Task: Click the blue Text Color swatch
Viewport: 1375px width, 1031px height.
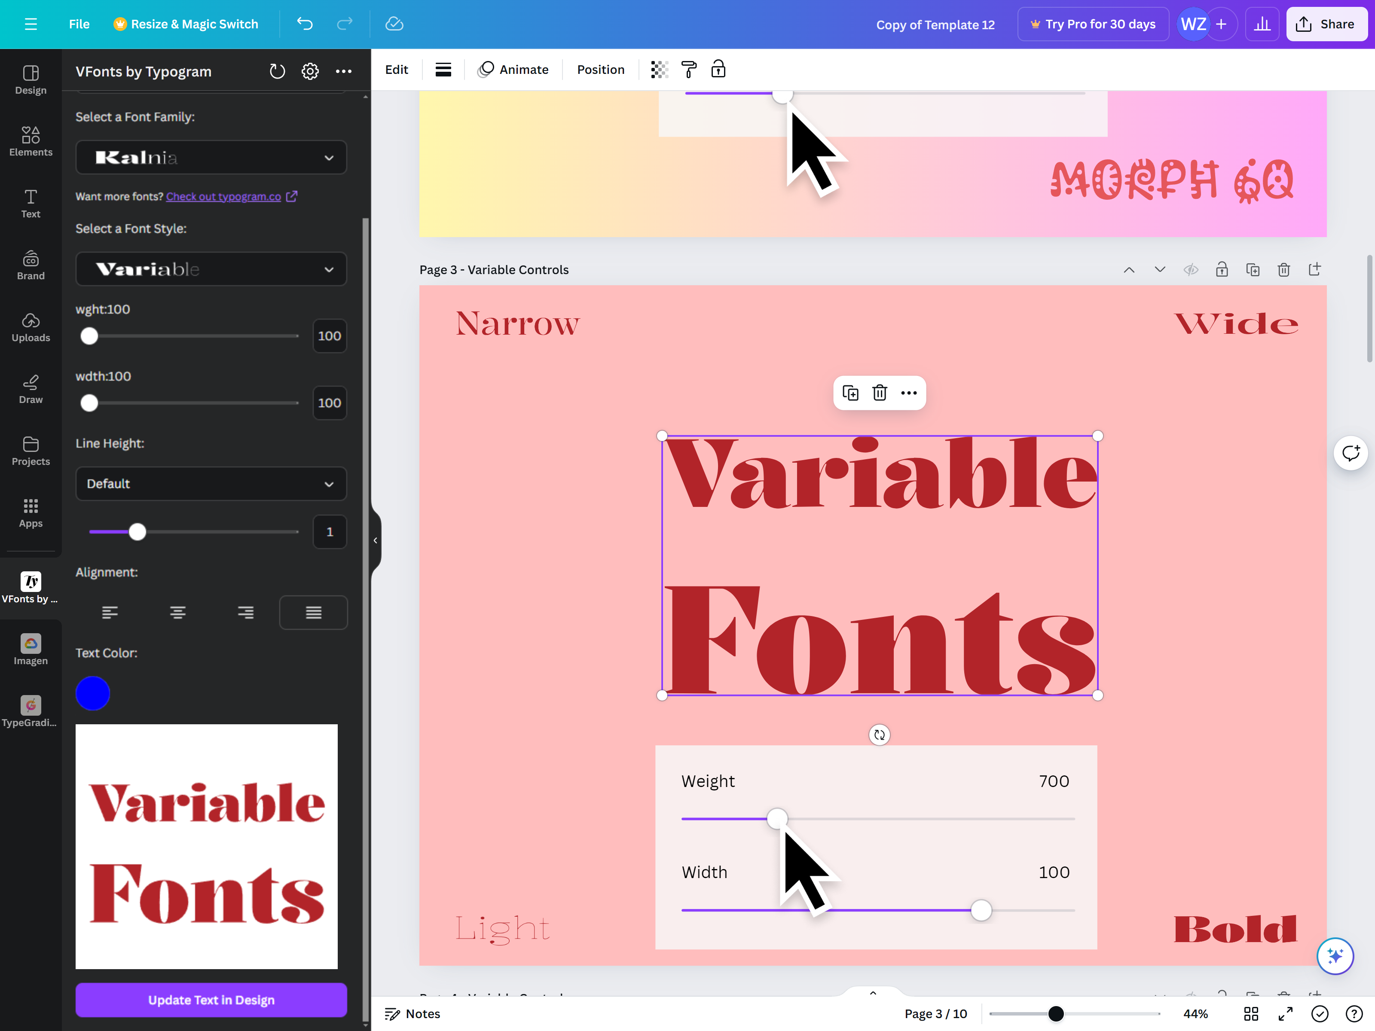Action: click(x=93, y=693)
